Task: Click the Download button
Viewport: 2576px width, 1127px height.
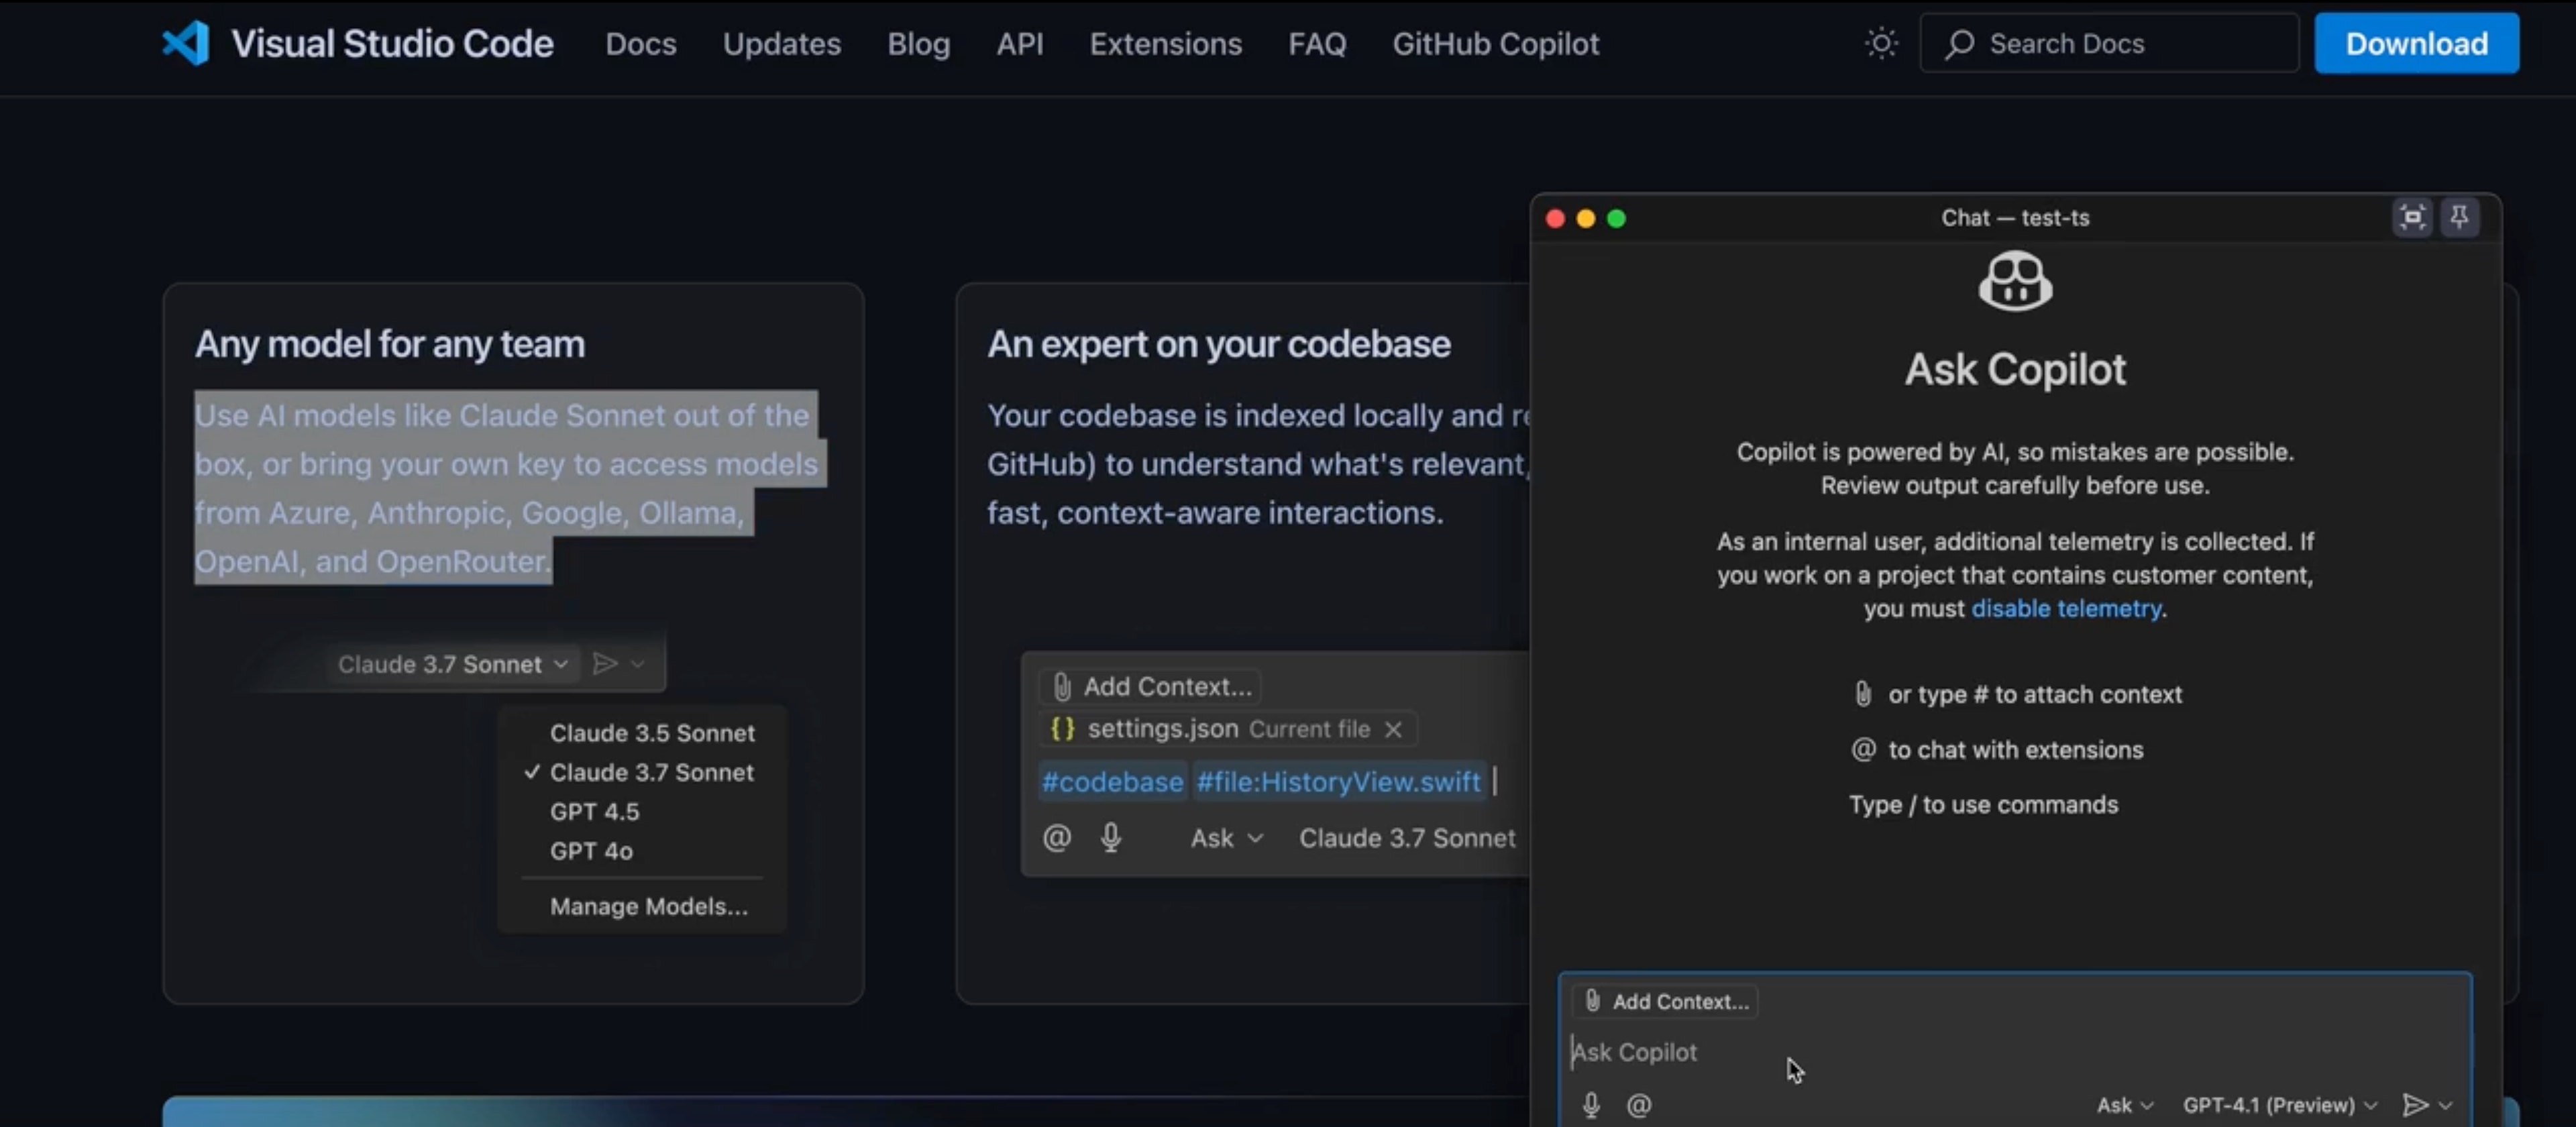Action: click(2416, 43)
